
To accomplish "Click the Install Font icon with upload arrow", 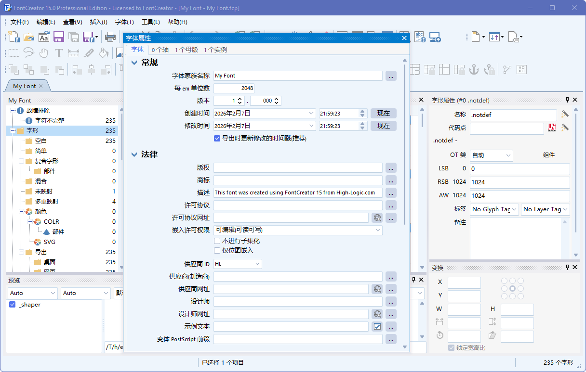I will tap(435, 37).
